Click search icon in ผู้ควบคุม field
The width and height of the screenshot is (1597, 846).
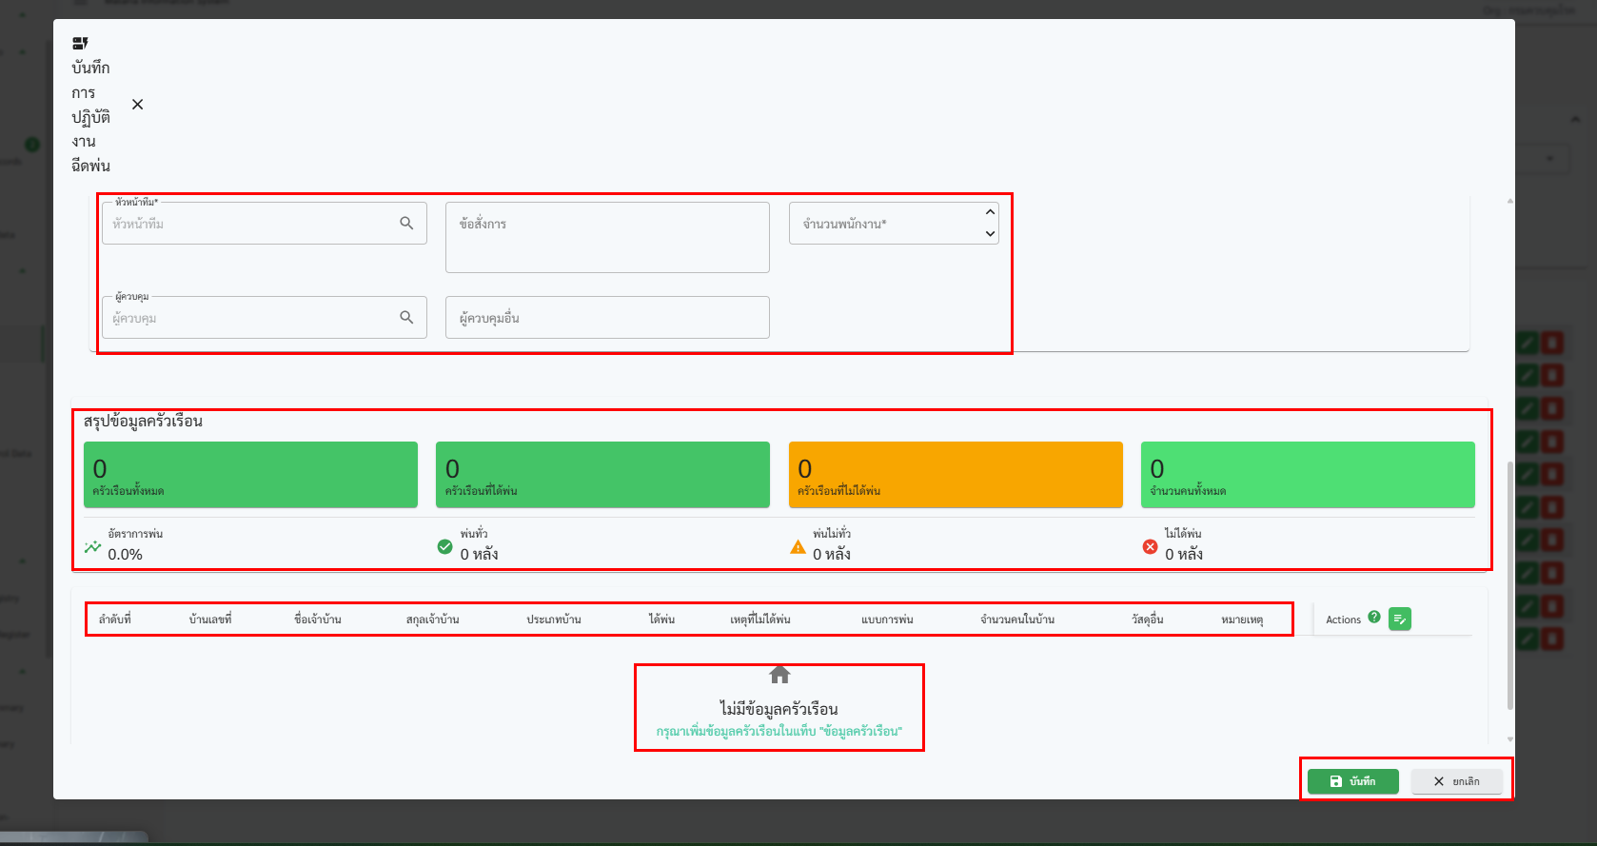(406, 317)
